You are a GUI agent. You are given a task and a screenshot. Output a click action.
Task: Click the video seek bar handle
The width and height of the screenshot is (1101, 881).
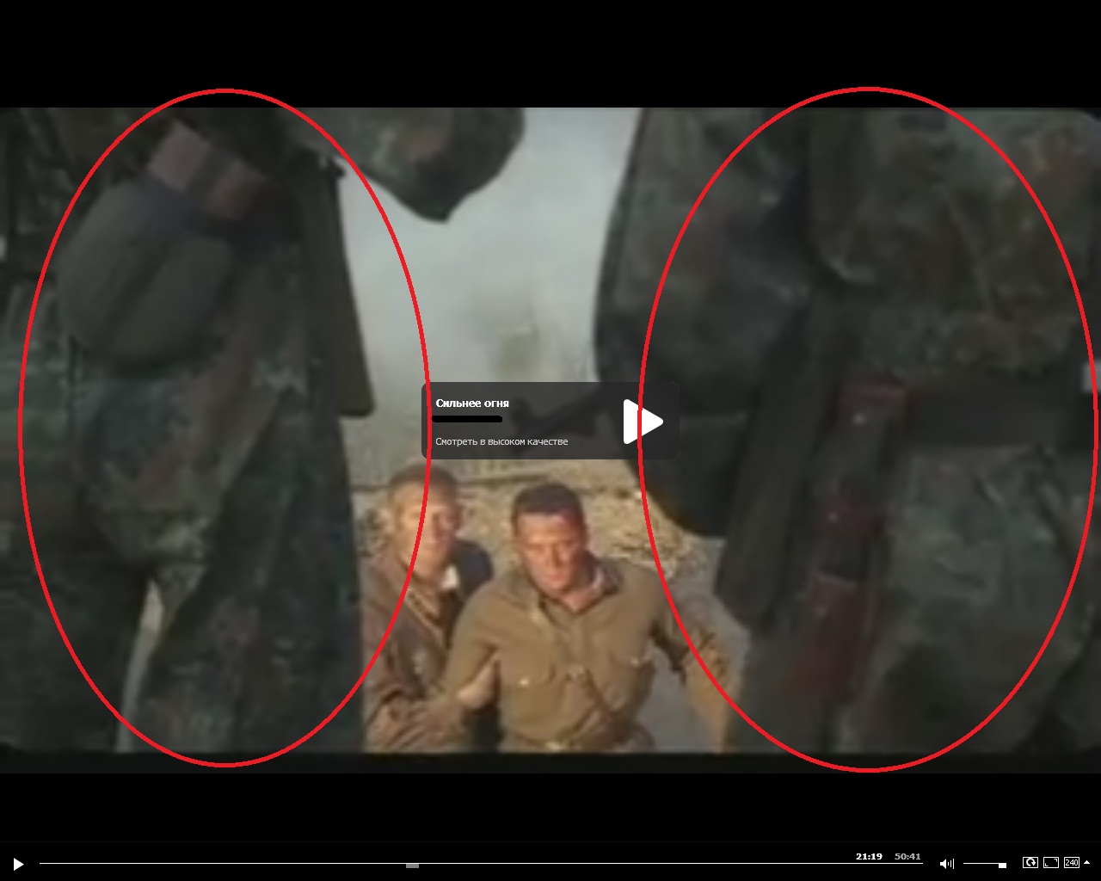tap(412, 865)
